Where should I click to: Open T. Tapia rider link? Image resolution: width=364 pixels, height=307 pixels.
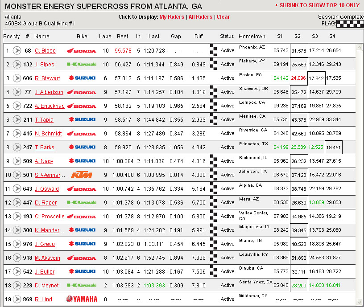point(44,120)
